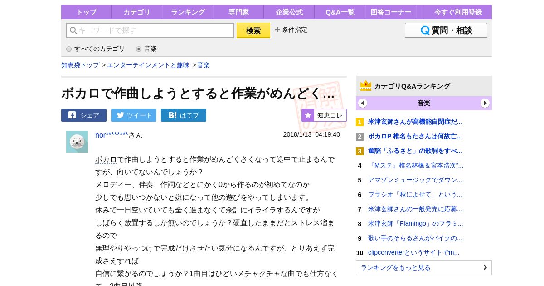Click the Q icon on 質問・相談 button
This screenshot has width=544, height=286.
(425, 30)
